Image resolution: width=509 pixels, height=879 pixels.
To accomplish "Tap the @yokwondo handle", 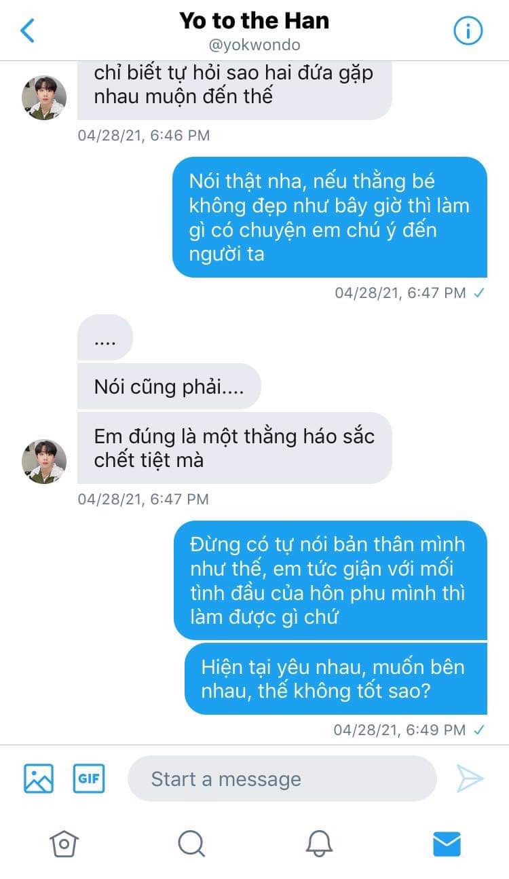I will coord(254,45).
